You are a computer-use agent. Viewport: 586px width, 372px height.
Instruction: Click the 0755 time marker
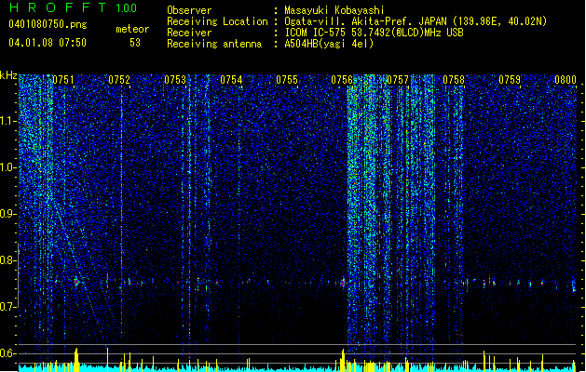tap(287, 80)
